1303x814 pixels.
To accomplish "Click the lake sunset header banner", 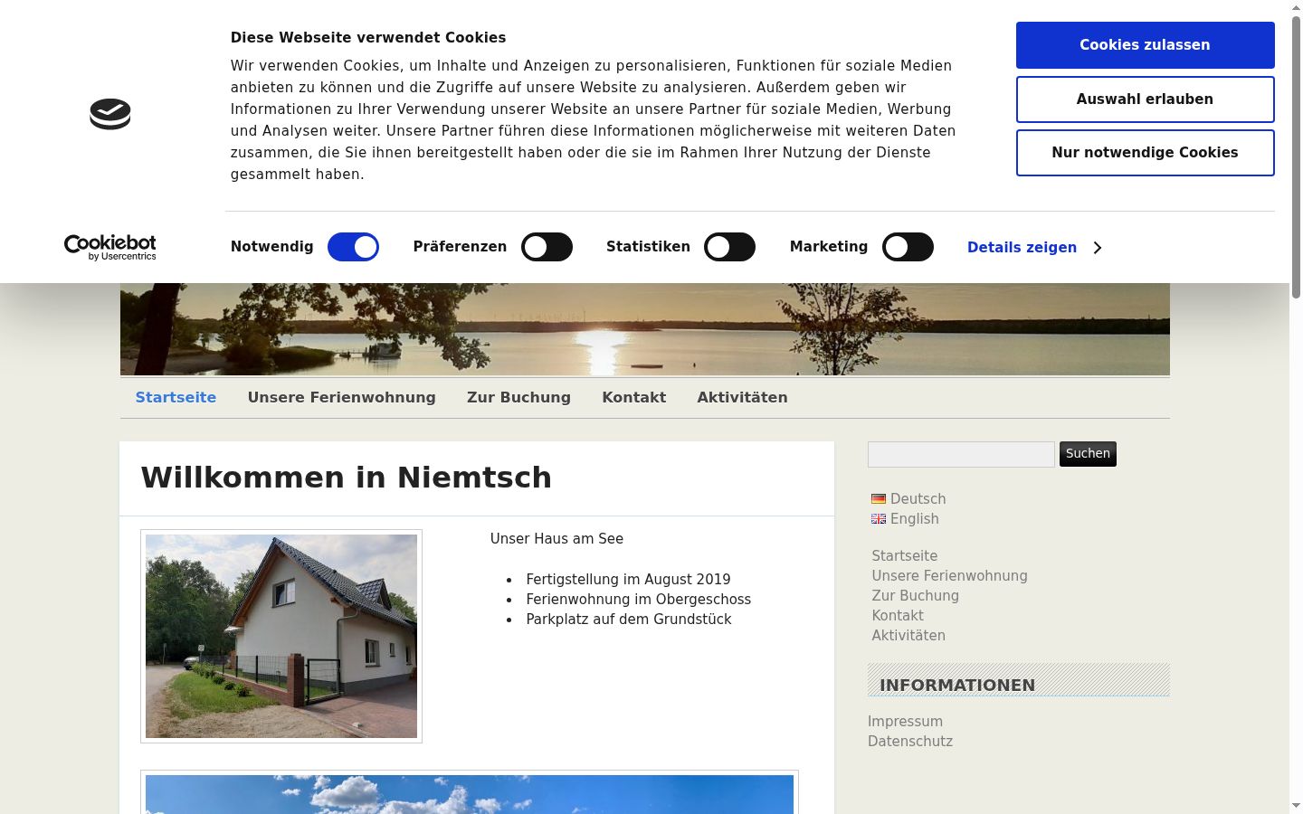I will 644,329.
